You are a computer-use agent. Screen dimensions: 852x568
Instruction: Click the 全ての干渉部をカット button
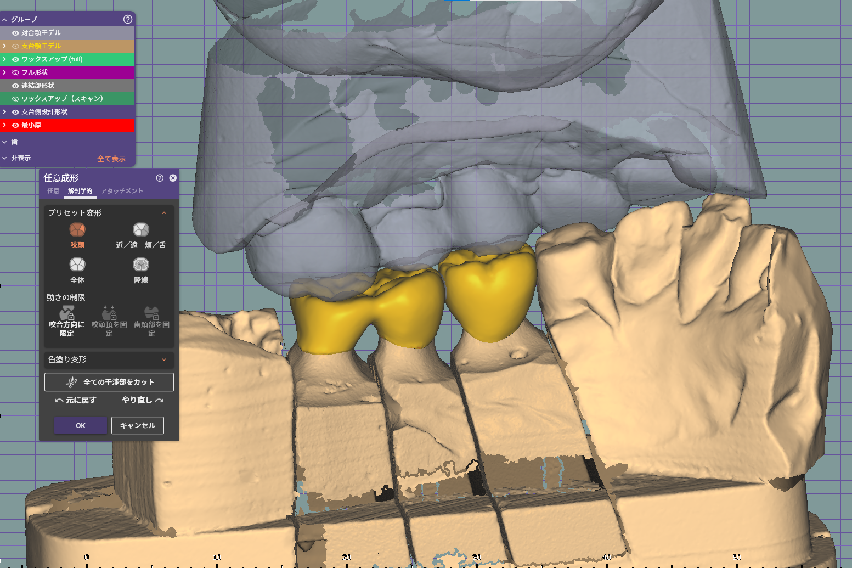point(109,382)
